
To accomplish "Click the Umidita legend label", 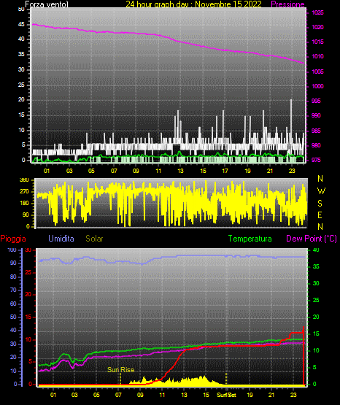I will coord(61,239).
